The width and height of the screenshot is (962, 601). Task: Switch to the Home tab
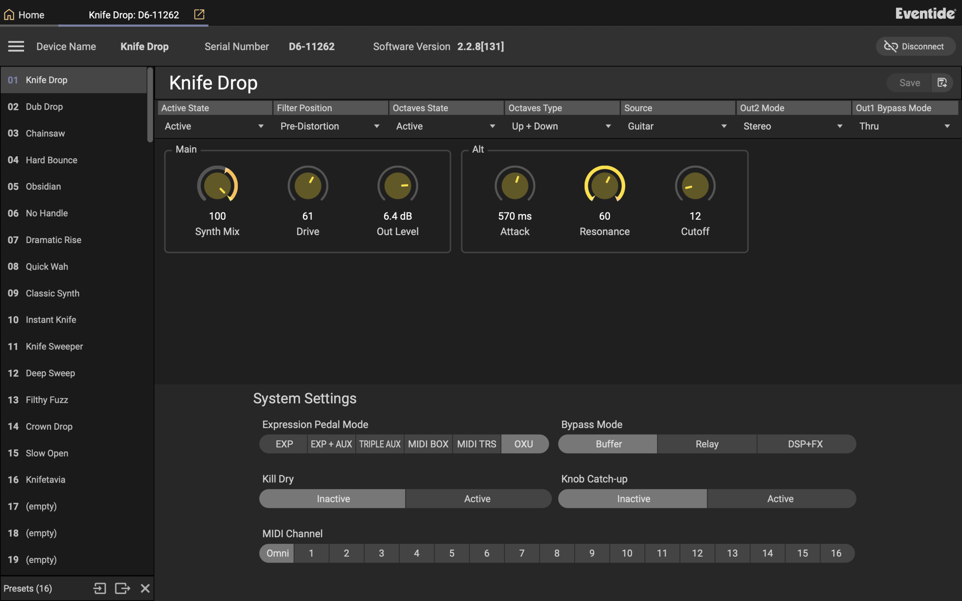click(29, 15)
